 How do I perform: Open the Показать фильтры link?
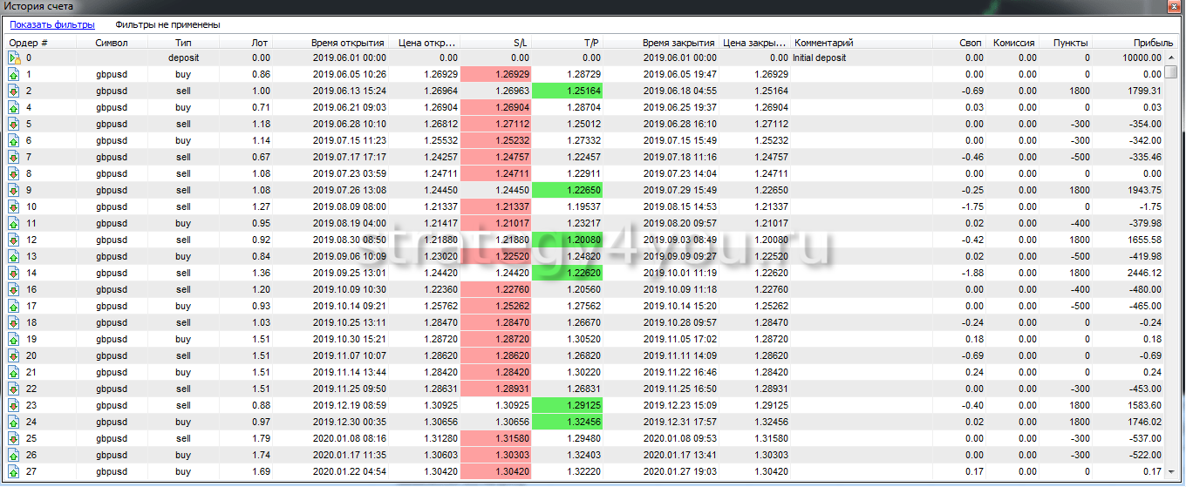(52, 25)
